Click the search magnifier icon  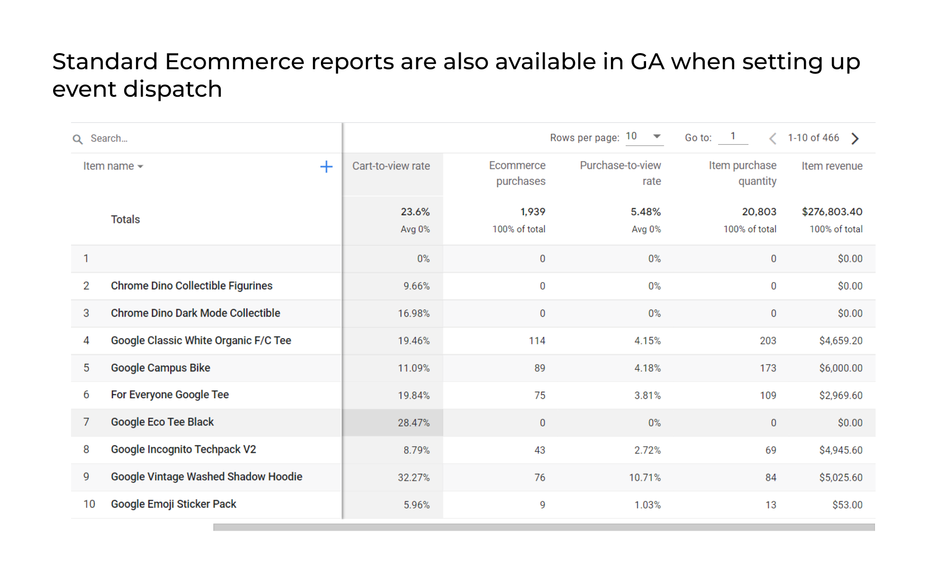(78, 139)
